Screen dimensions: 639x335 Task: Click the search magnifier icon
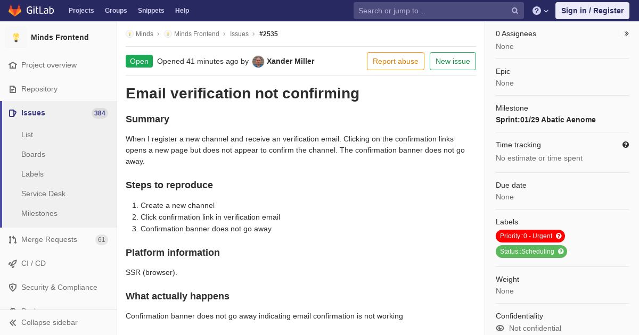point(515,11)
